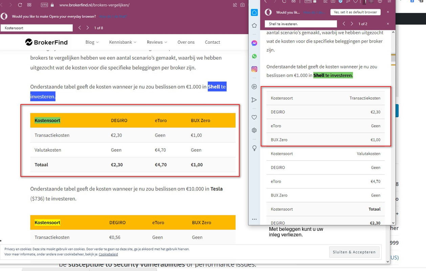Image resolution: width=426 pixels, height=271 pixels.
Task: Open Instagram from the Opera sidebar
Action: [254, 69]
